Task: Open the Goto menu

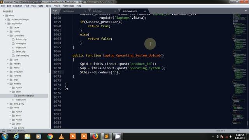Action: pos(40,6)
